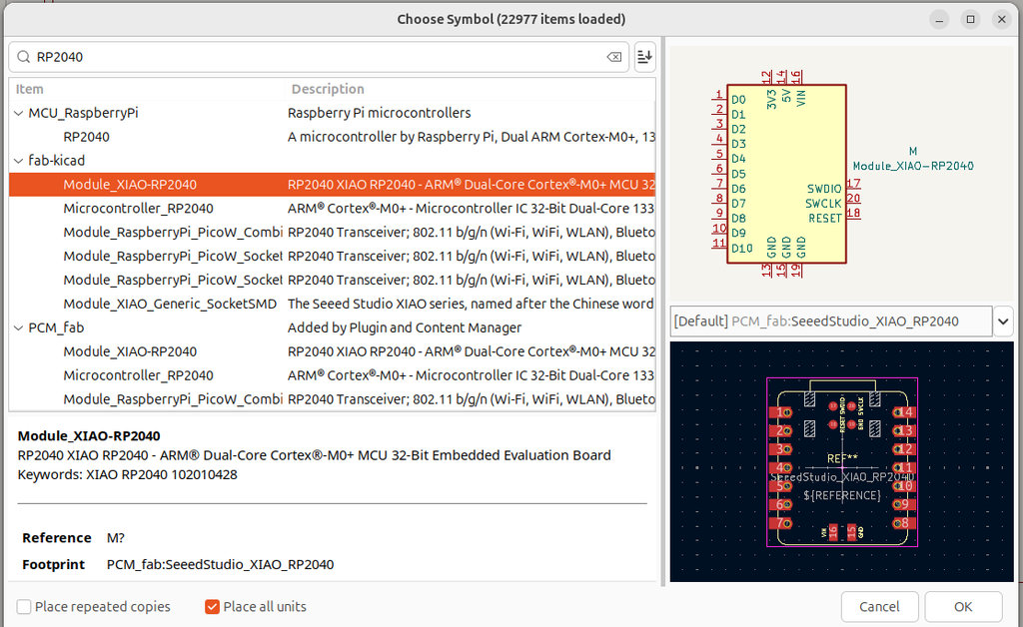Image resolution: width=1023 pixels, height=627 pixels.
Task: Click 'Raspberry Pi microcontrollers' description
Action: point(379,113)
